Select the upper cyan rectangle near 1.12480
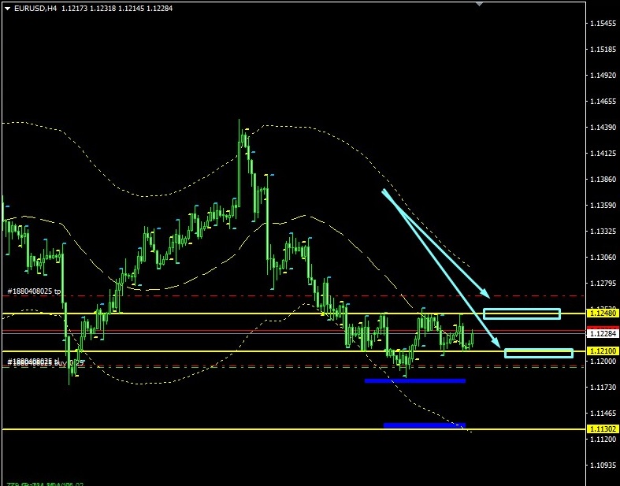Screen dimensions: 620x486 (522, 313)
